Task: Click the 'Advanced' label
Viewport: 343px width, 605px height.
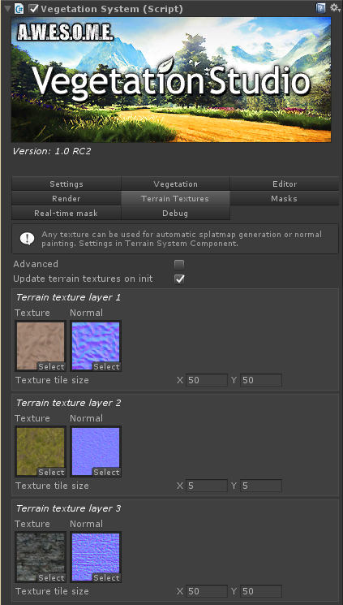Action: (36, 264)
